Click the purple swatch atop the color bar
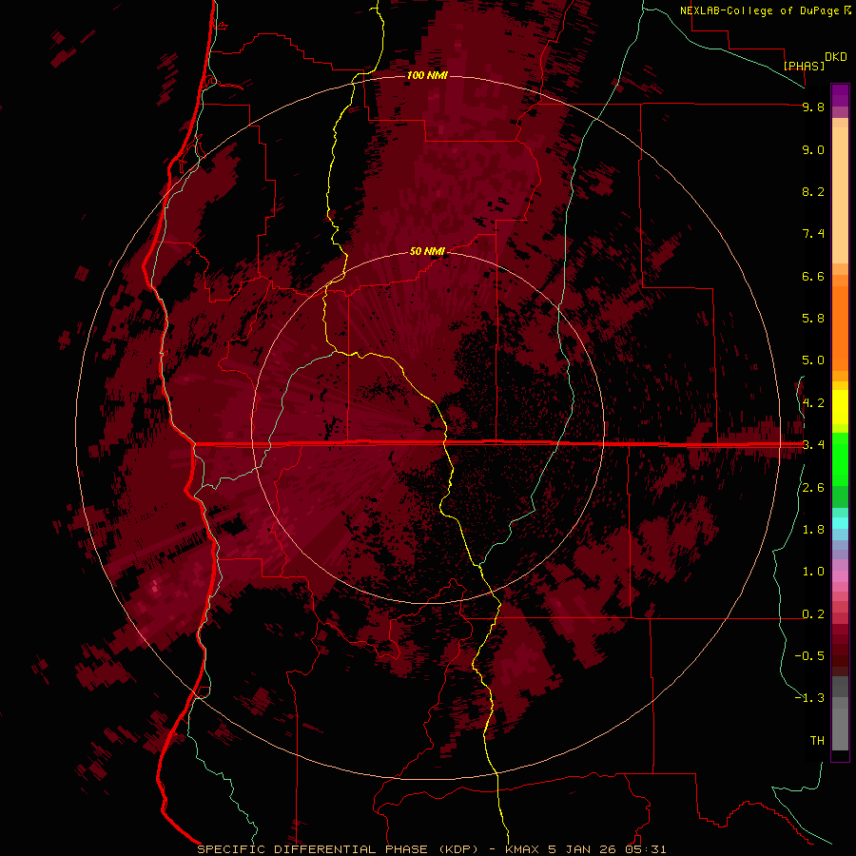Screen dimensions: 856x856 tap(840, 95)
